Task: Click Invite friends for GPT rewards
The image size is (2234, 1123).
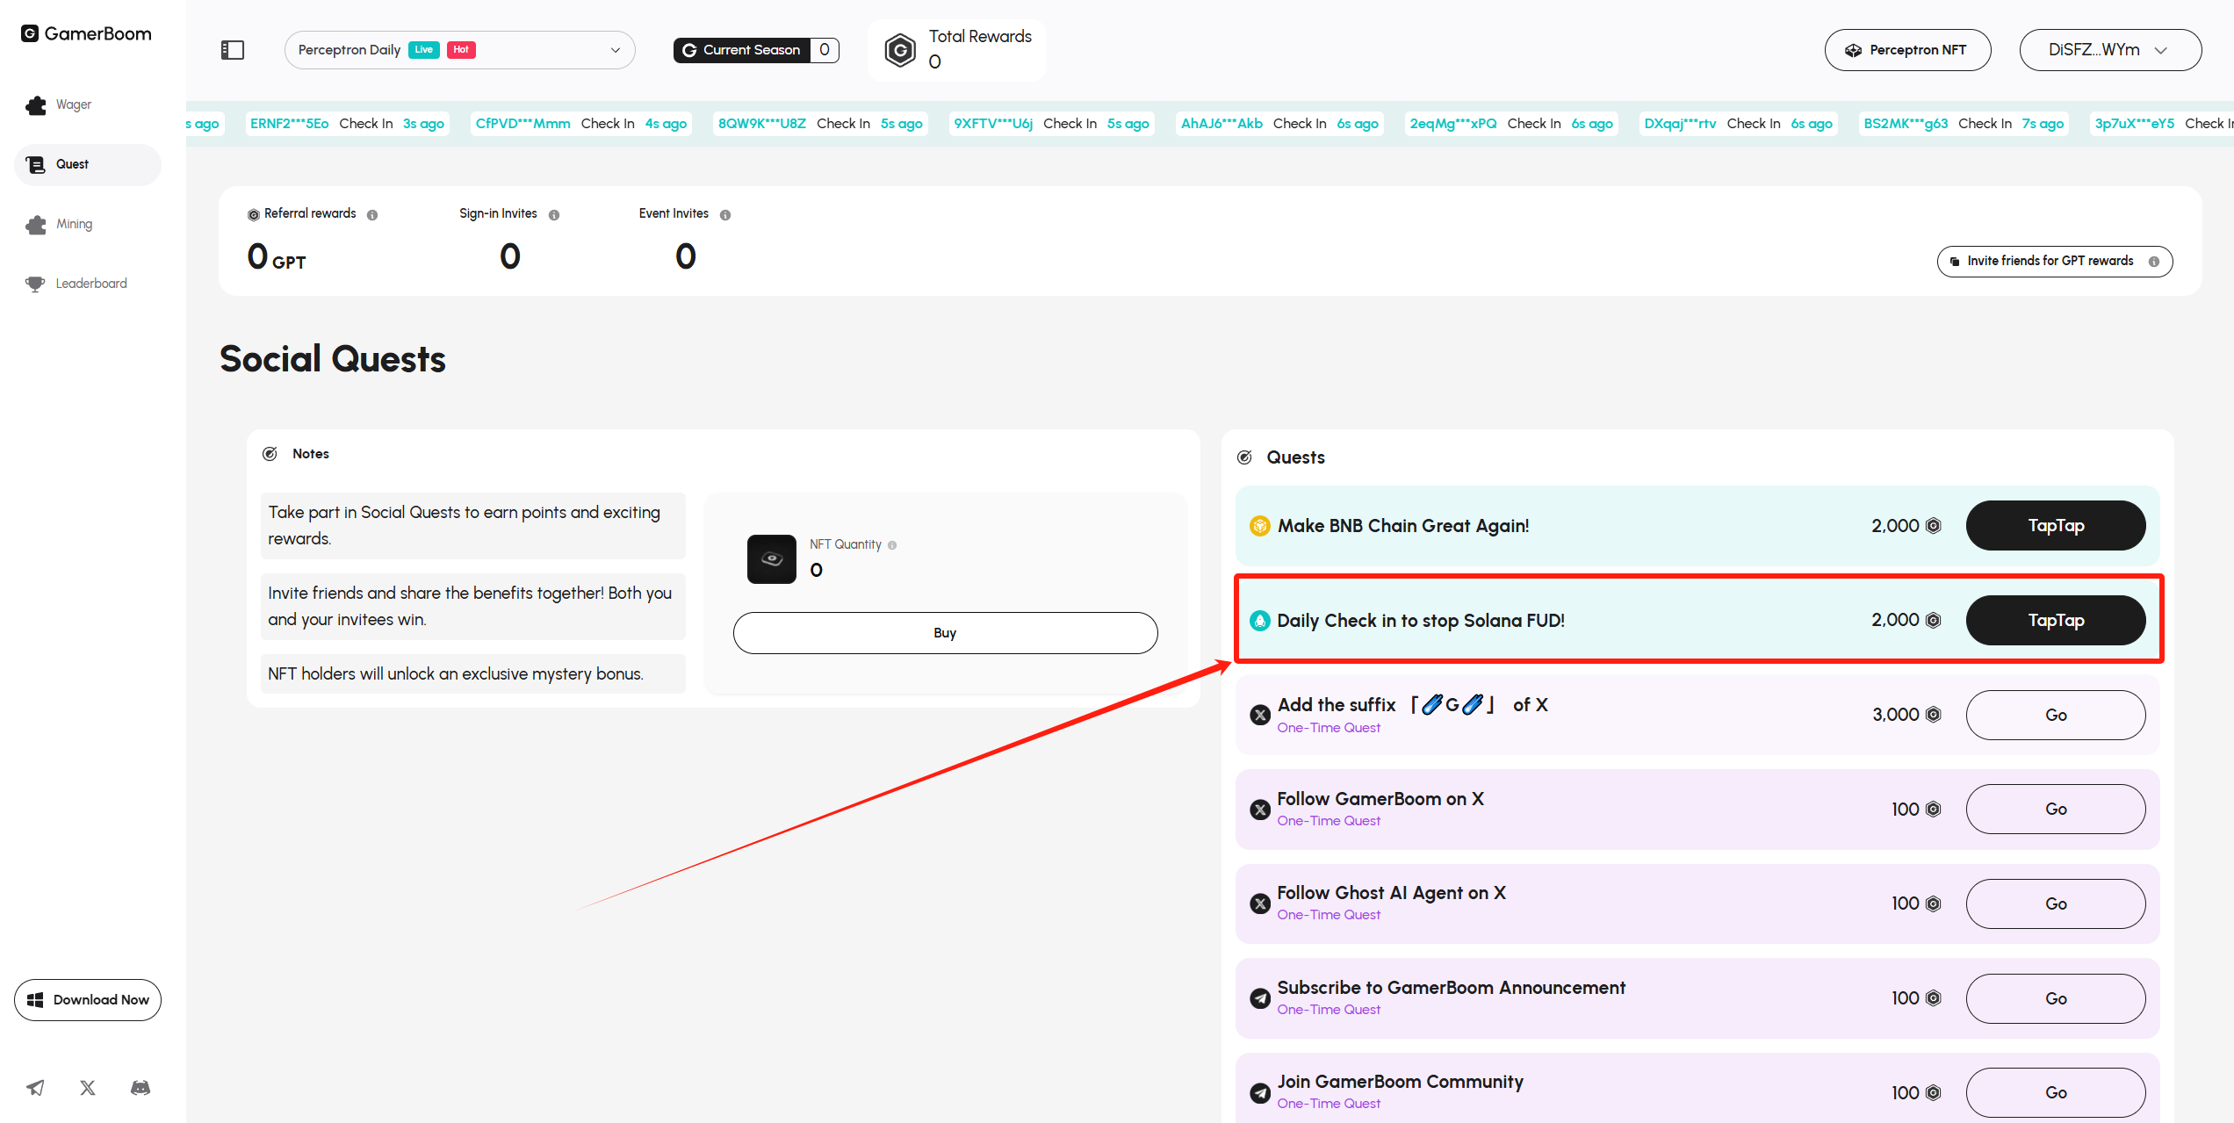Action: 2055,262
